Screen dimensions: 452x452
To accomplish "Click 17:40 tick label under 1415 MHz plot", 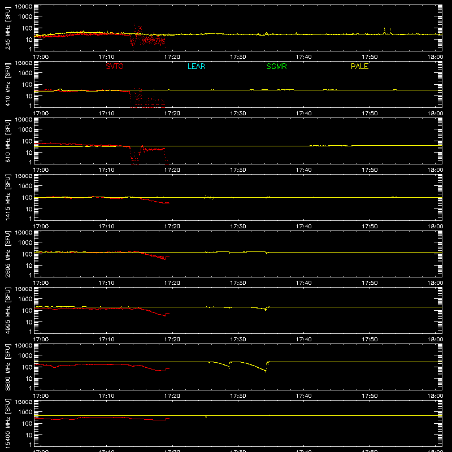I will tap(304, 227).
